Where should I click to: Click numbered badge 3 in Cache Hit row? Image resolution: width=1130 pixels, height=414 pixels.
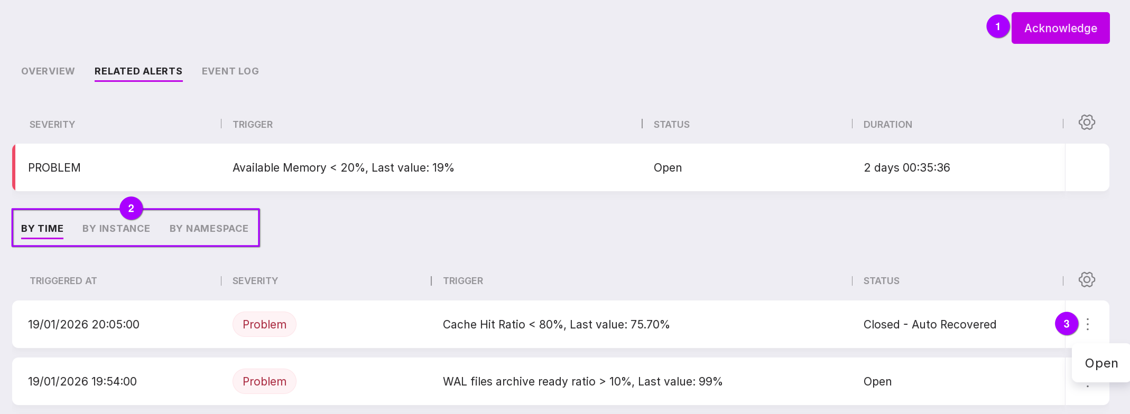[x=1066, y=324]
